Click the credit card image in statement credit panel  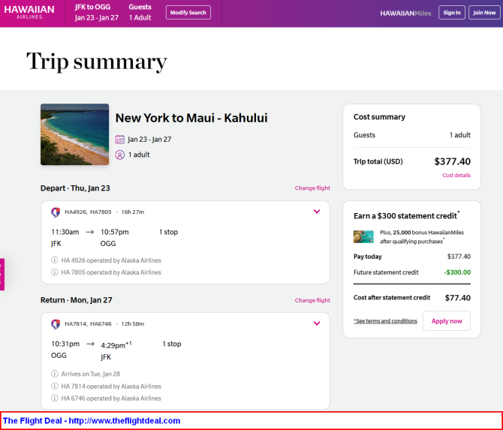(363, 236)
